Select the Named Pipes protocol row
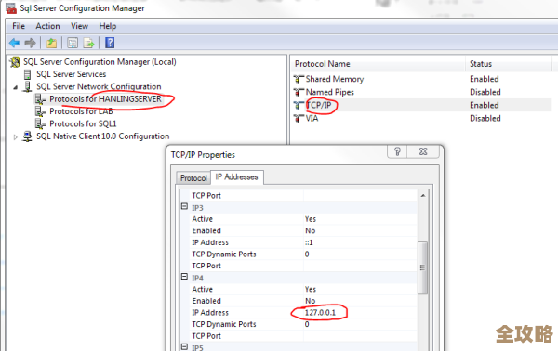The image size is (558, 351). [422, 92]
